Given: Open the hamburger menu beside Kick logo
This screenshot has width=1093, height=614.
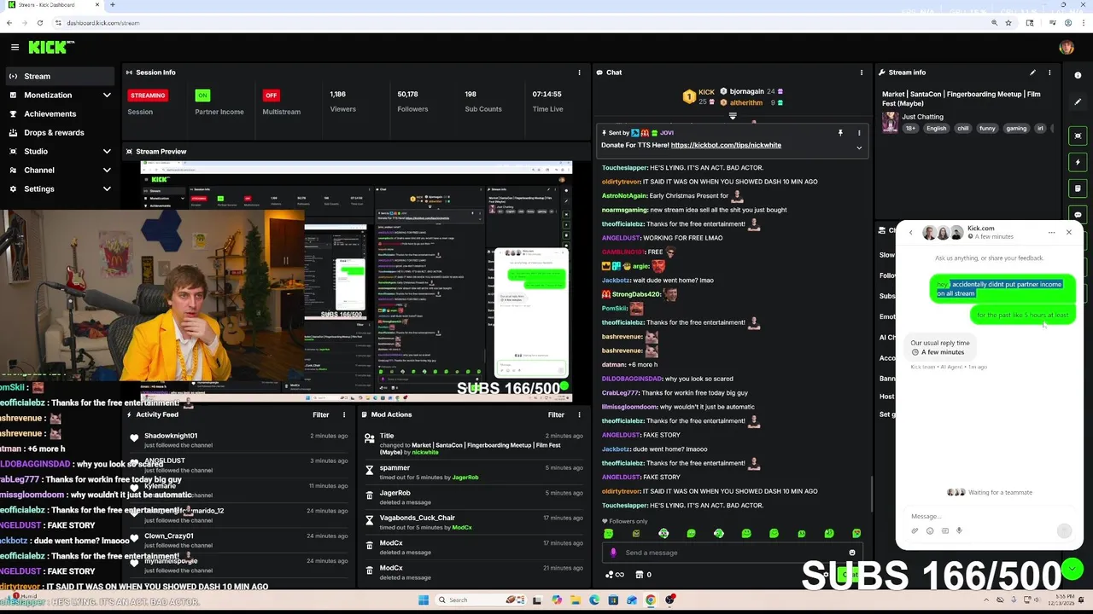Looking at the screenshot, I should pos(15,47).
